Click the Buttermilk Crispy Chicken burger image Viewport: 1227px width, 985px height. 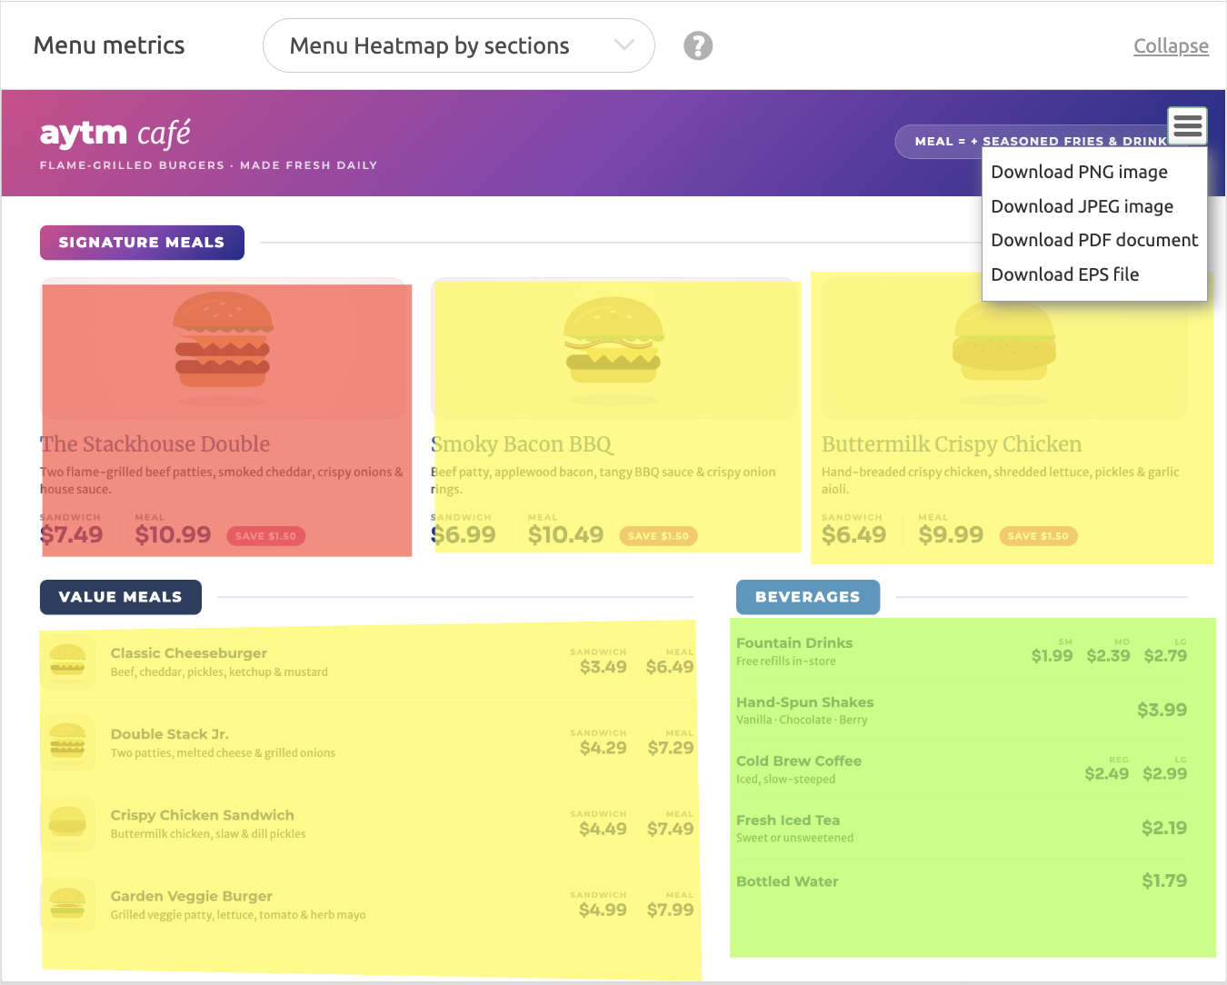[1004, 353]
